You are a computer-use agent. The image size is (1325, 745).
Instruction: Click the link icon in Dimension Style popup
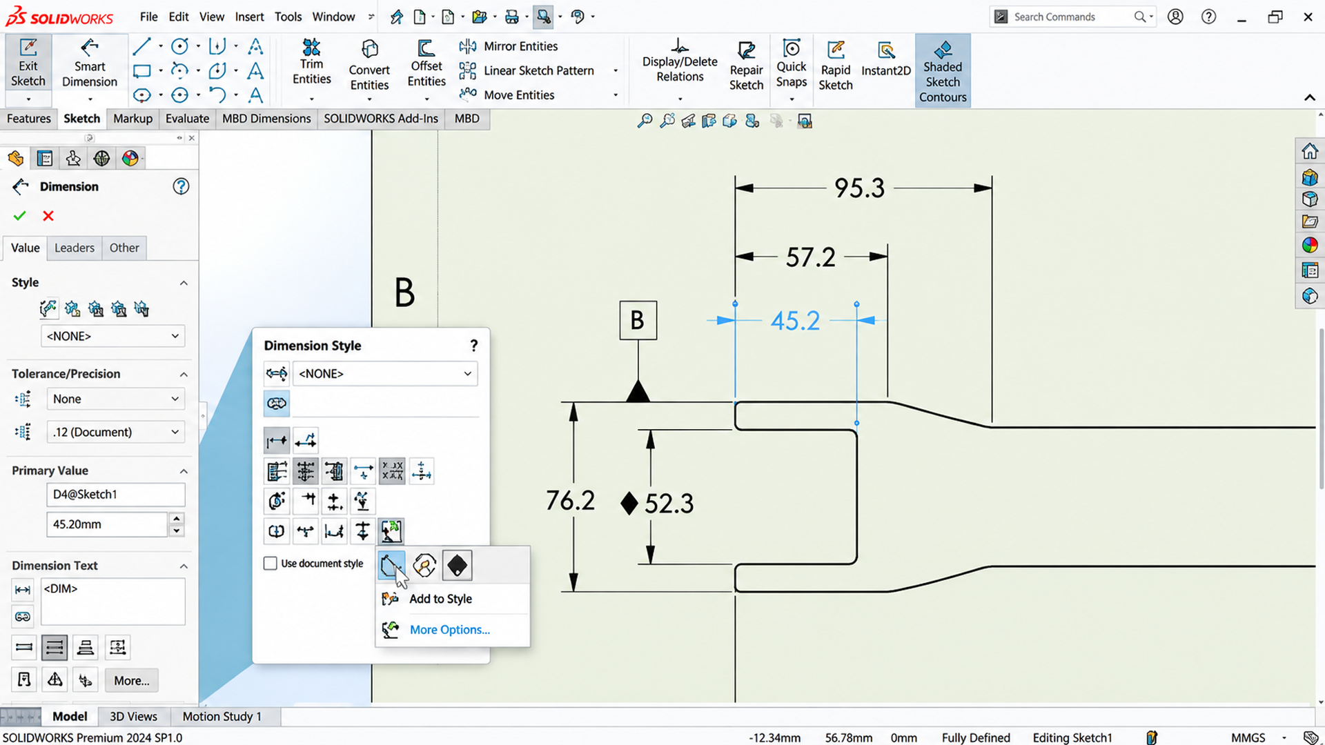pos(277,404)
